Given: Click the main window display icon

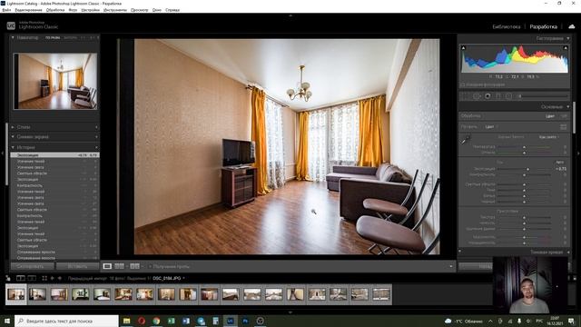Looking at the screenshot, I should 20,278.
